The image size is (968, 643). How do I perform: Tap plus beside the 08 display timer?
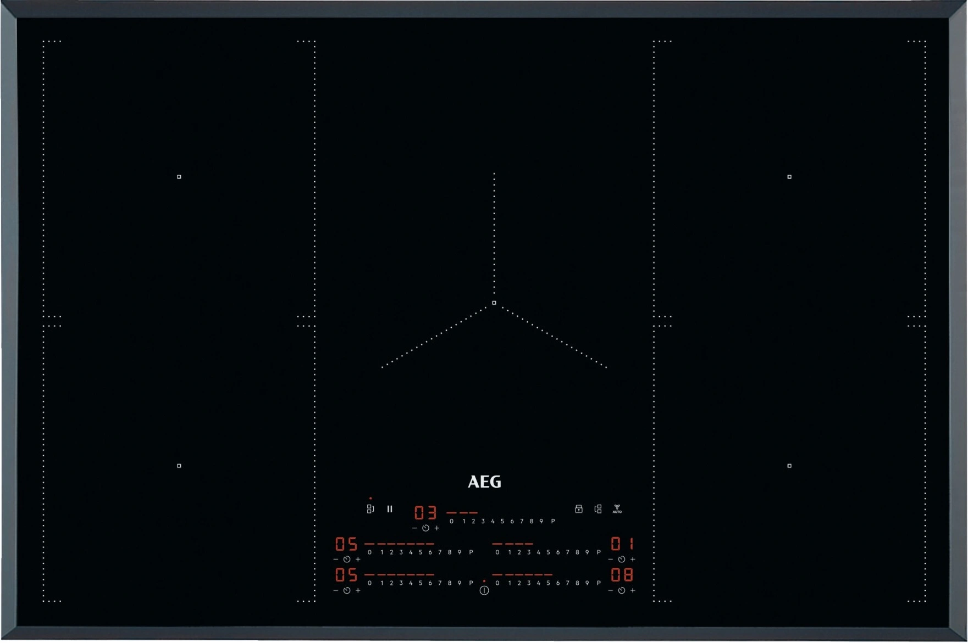(633, 591)
